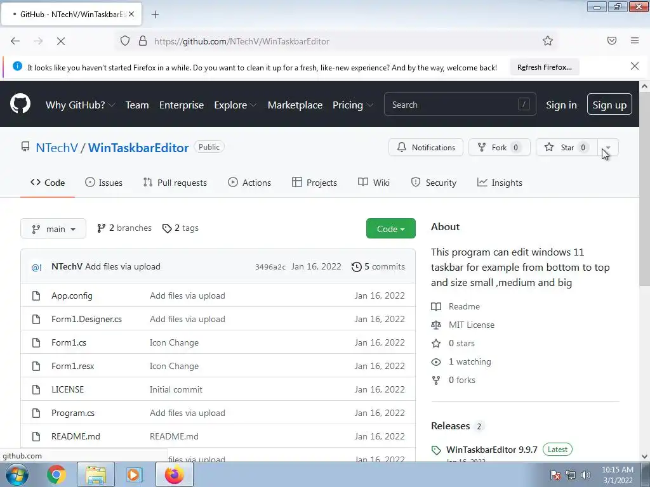The width and height of the screenshot is (650, 487).
Task: Open the Firefox hamburger menu
Action: tap(635, 41)
